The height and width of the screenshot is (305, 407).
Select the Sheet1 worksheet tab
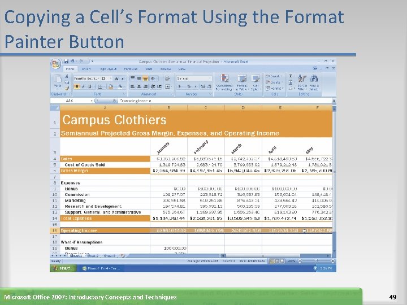pos(76,256)
